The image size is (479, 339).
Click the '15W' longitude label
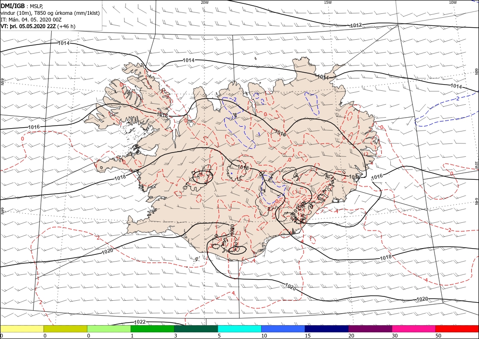328,2
